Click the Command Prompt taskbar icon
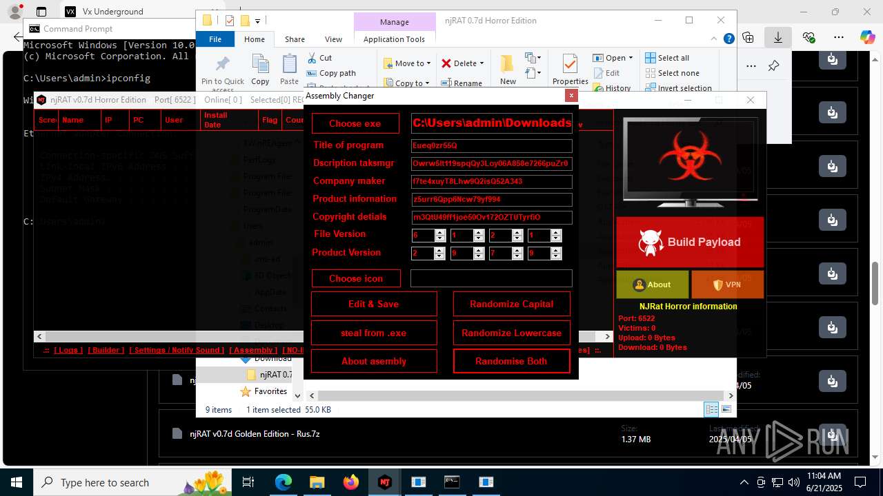Viewport: 883px width, 496px height. (452, 482)
